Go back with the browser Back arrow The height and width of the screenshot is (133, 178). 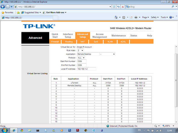click(x=3, y=7)
